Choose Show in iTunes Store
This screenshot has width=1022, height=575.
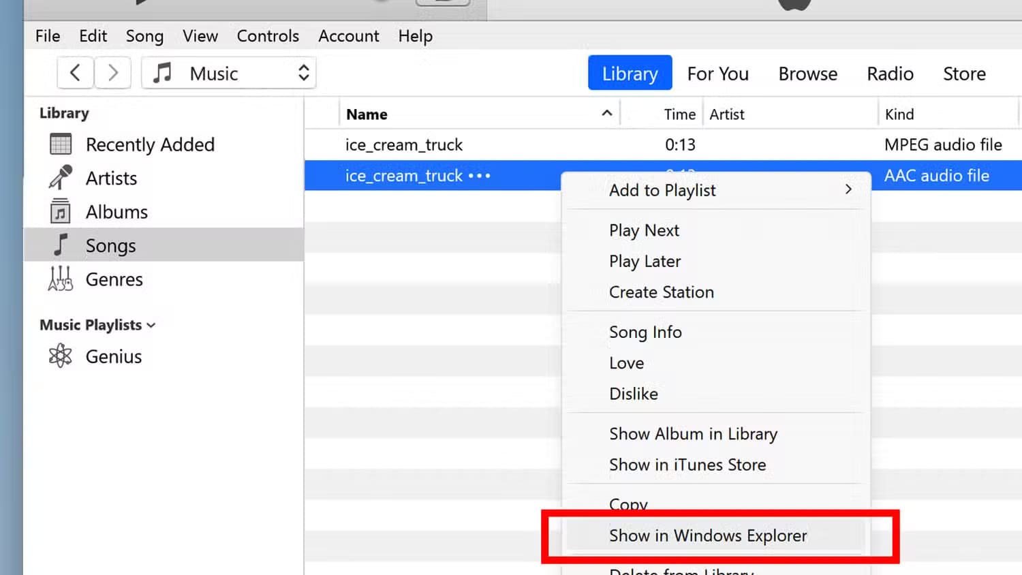pos(715,465)
